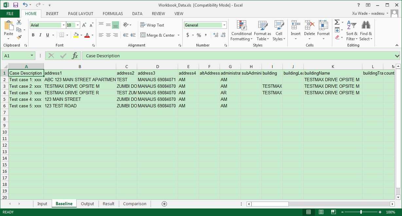Toggle Italic formatting
This screenshot has width=402, height=216.
(40, 35)
